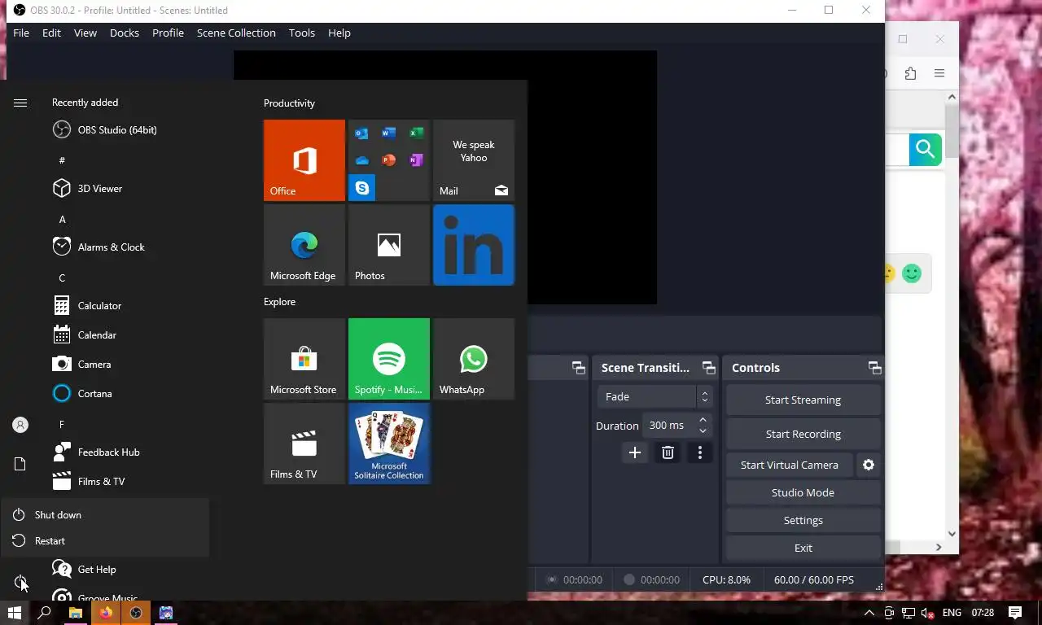Image resolution: width=1042 pixels, height=625 pixels.
Task: Decrease transition duration with down arrow
Action: point(703,431)
